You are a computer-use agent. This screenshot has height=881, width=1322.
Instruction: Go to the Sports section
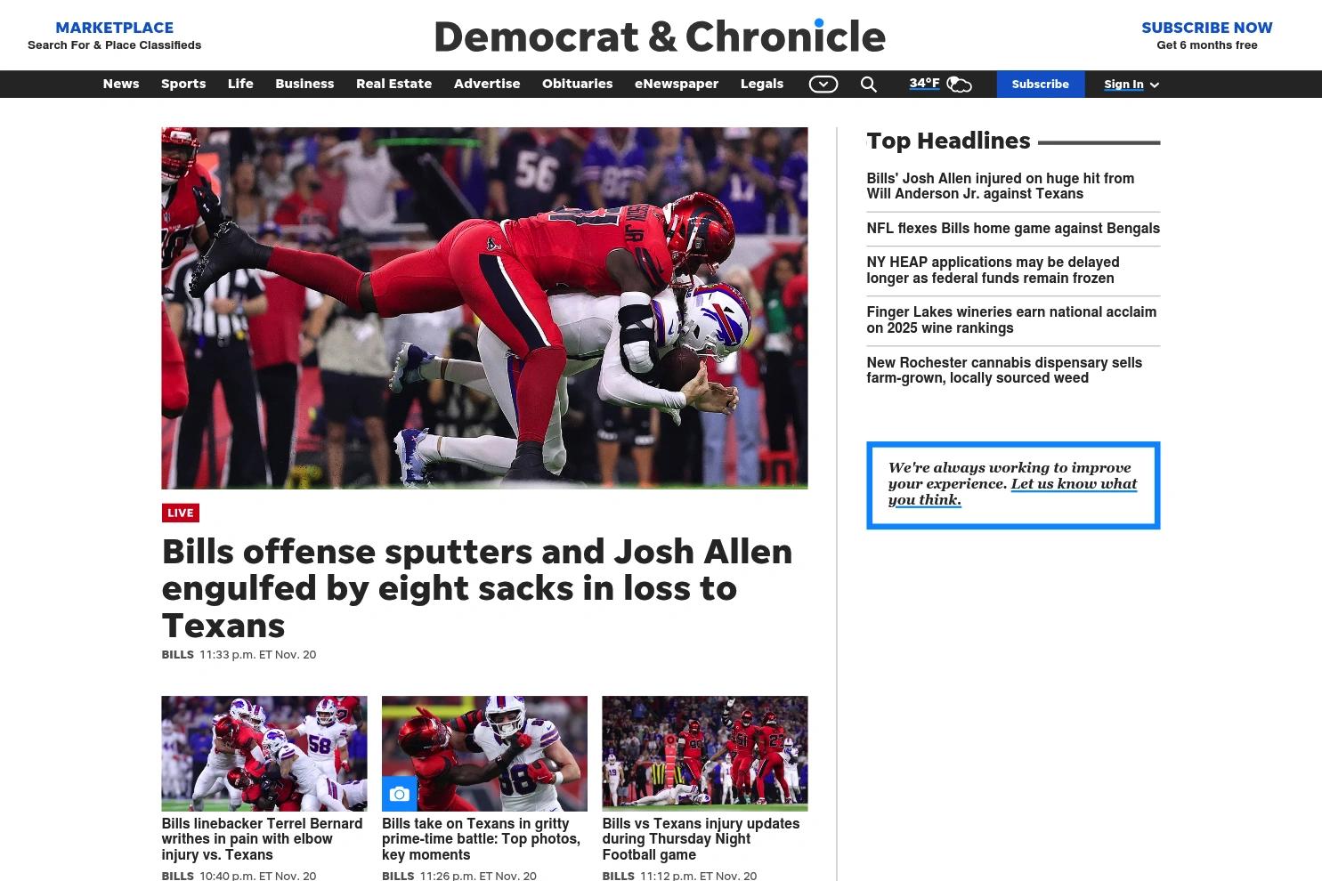coord(183,84)
